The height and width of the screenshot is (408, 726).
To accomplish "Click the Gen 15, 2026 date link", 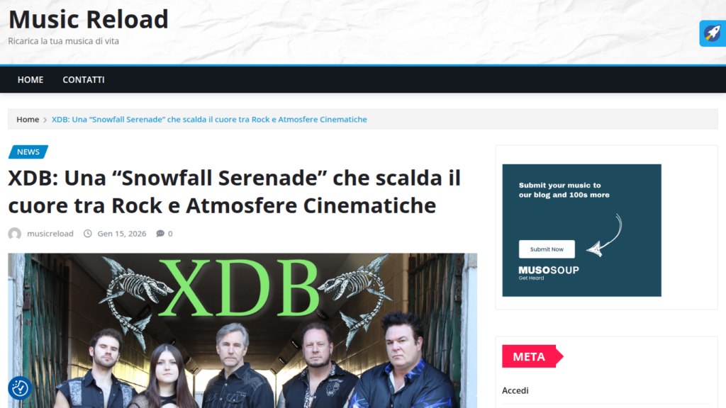I will pos(122,234).
